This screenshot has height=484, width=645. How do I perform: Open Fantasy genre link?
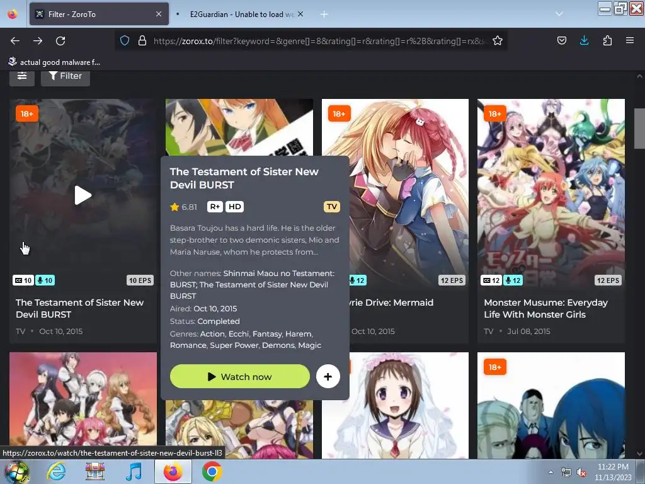point(267,334)
